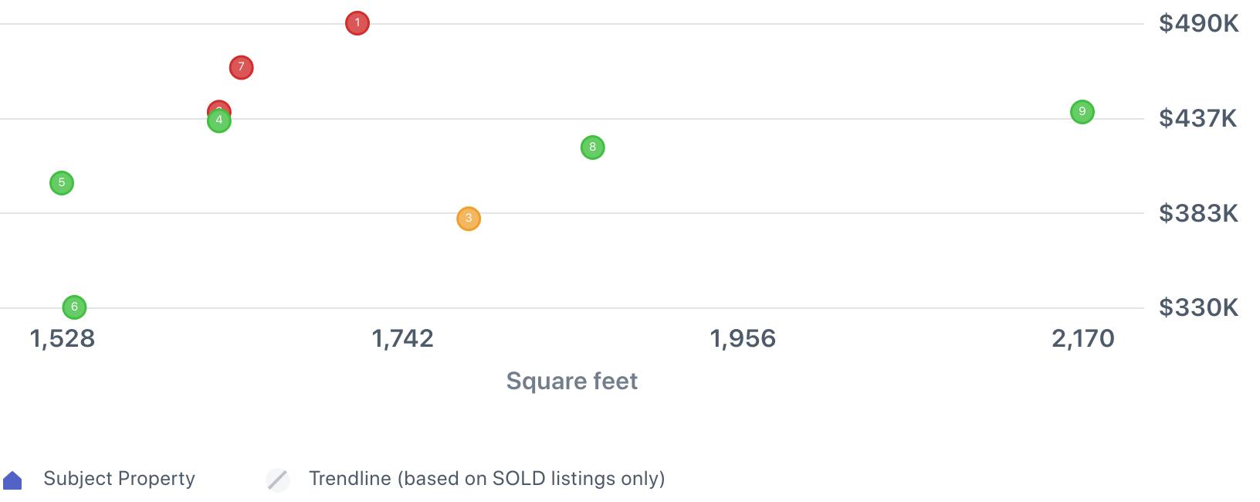Select green listing marker 9
Image resolution: width=1260 pixels, height=502 pixels.
[x=1082, y=112]
